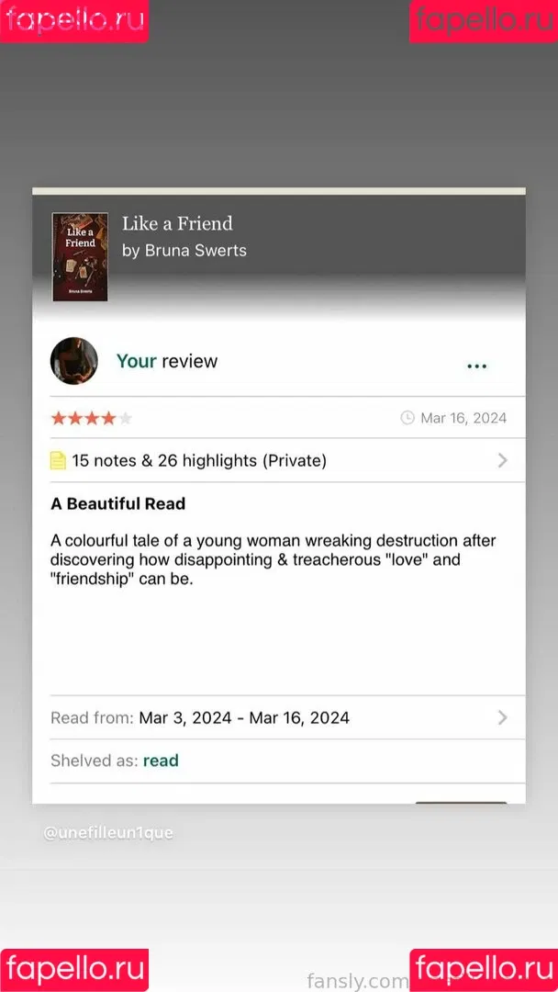The height and width of the screenshot is (992, 558).
Task: Open the green read shelf link
Action: (x=162, y=761)
